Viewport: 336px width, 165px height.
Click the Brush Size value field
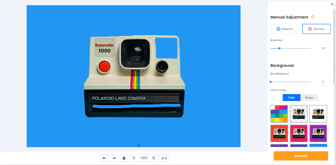pyautogui.click(x=323, y=48)
